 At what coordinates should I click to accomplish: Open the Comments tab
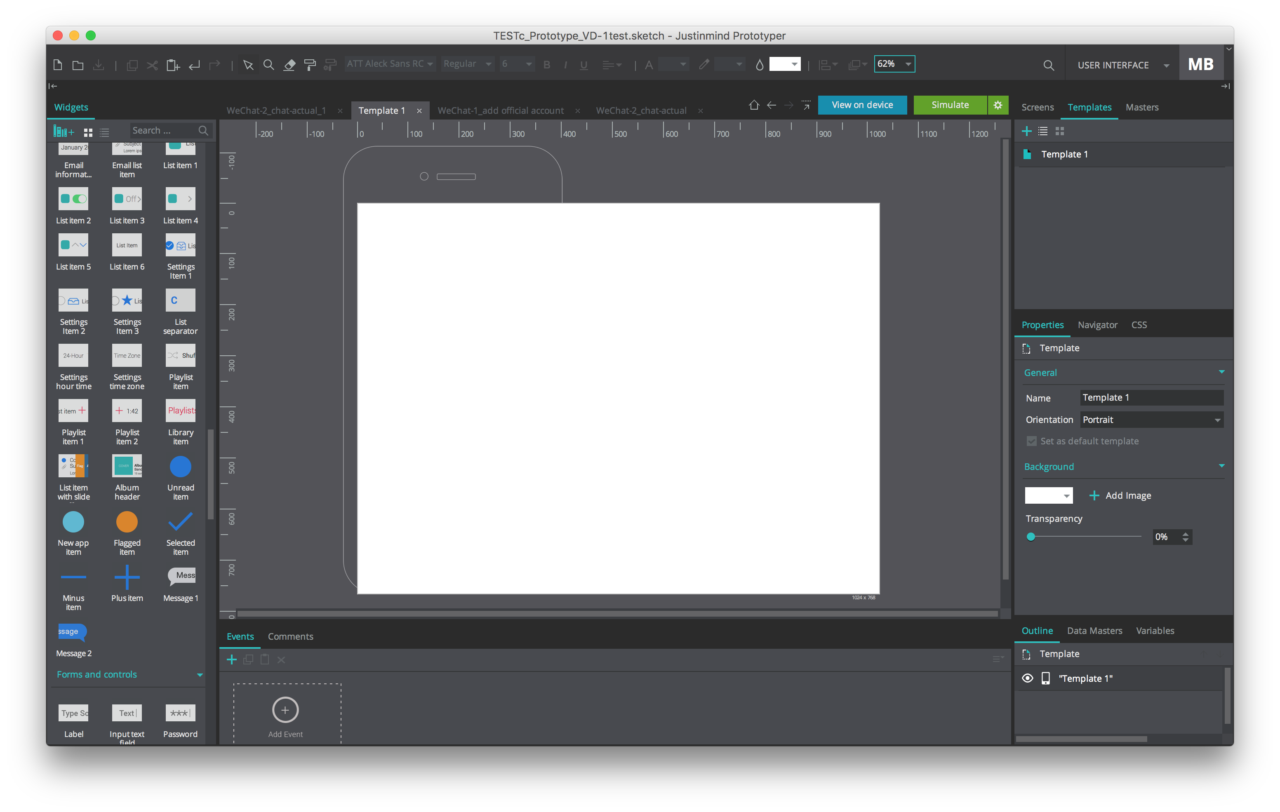point(290,637)
